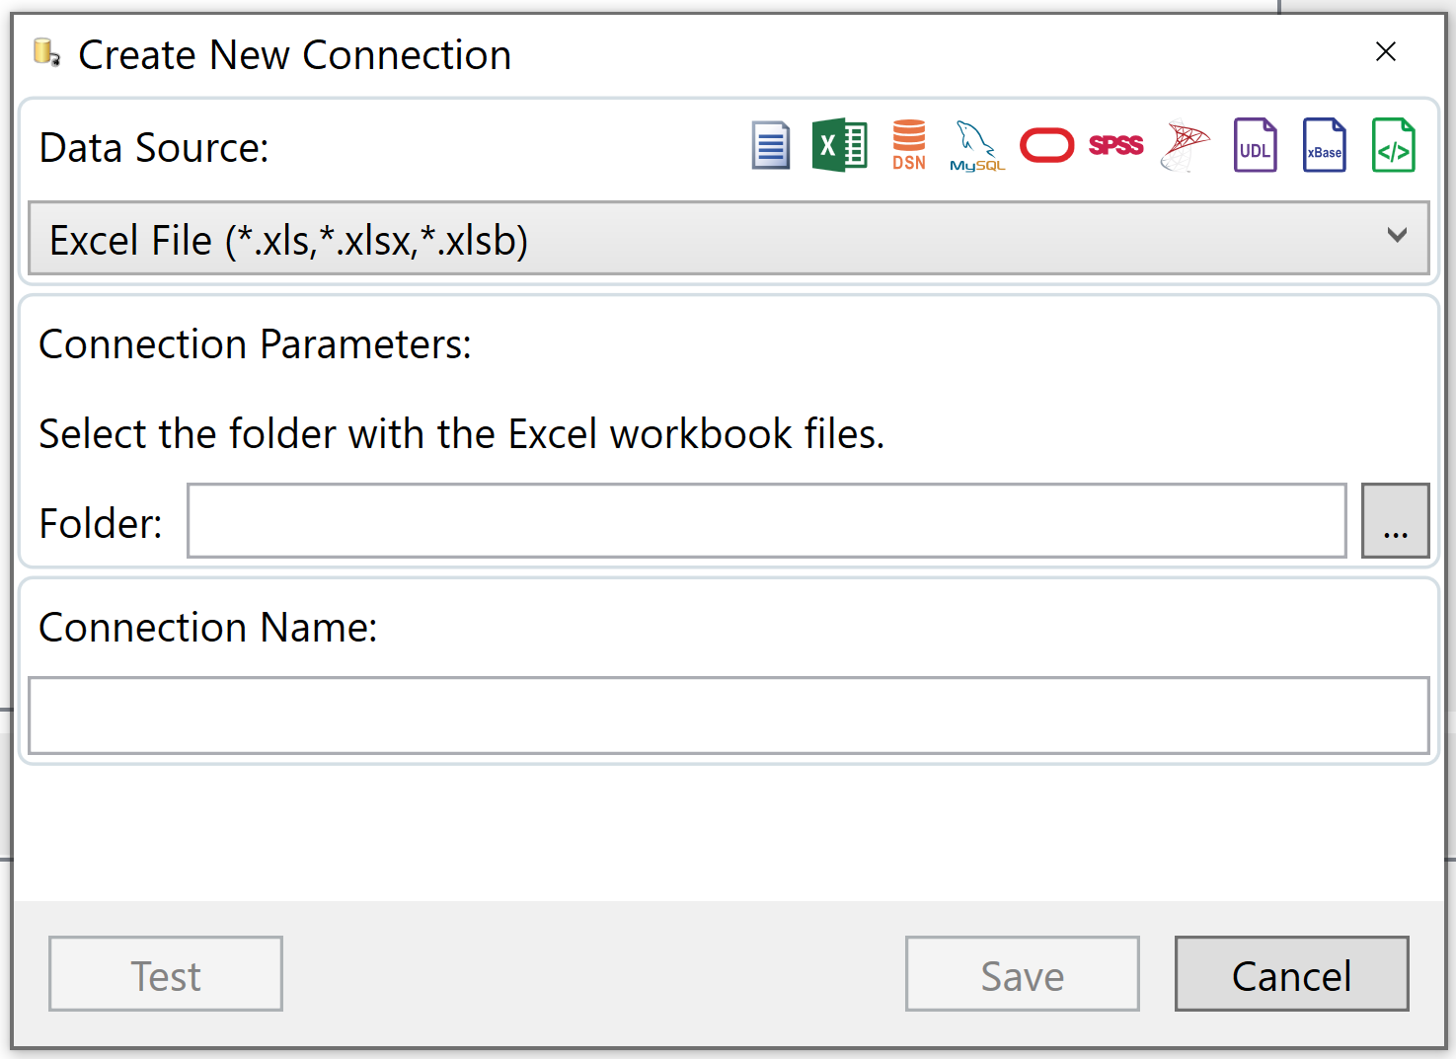Click inside the Folder path field

coord(767,520)
